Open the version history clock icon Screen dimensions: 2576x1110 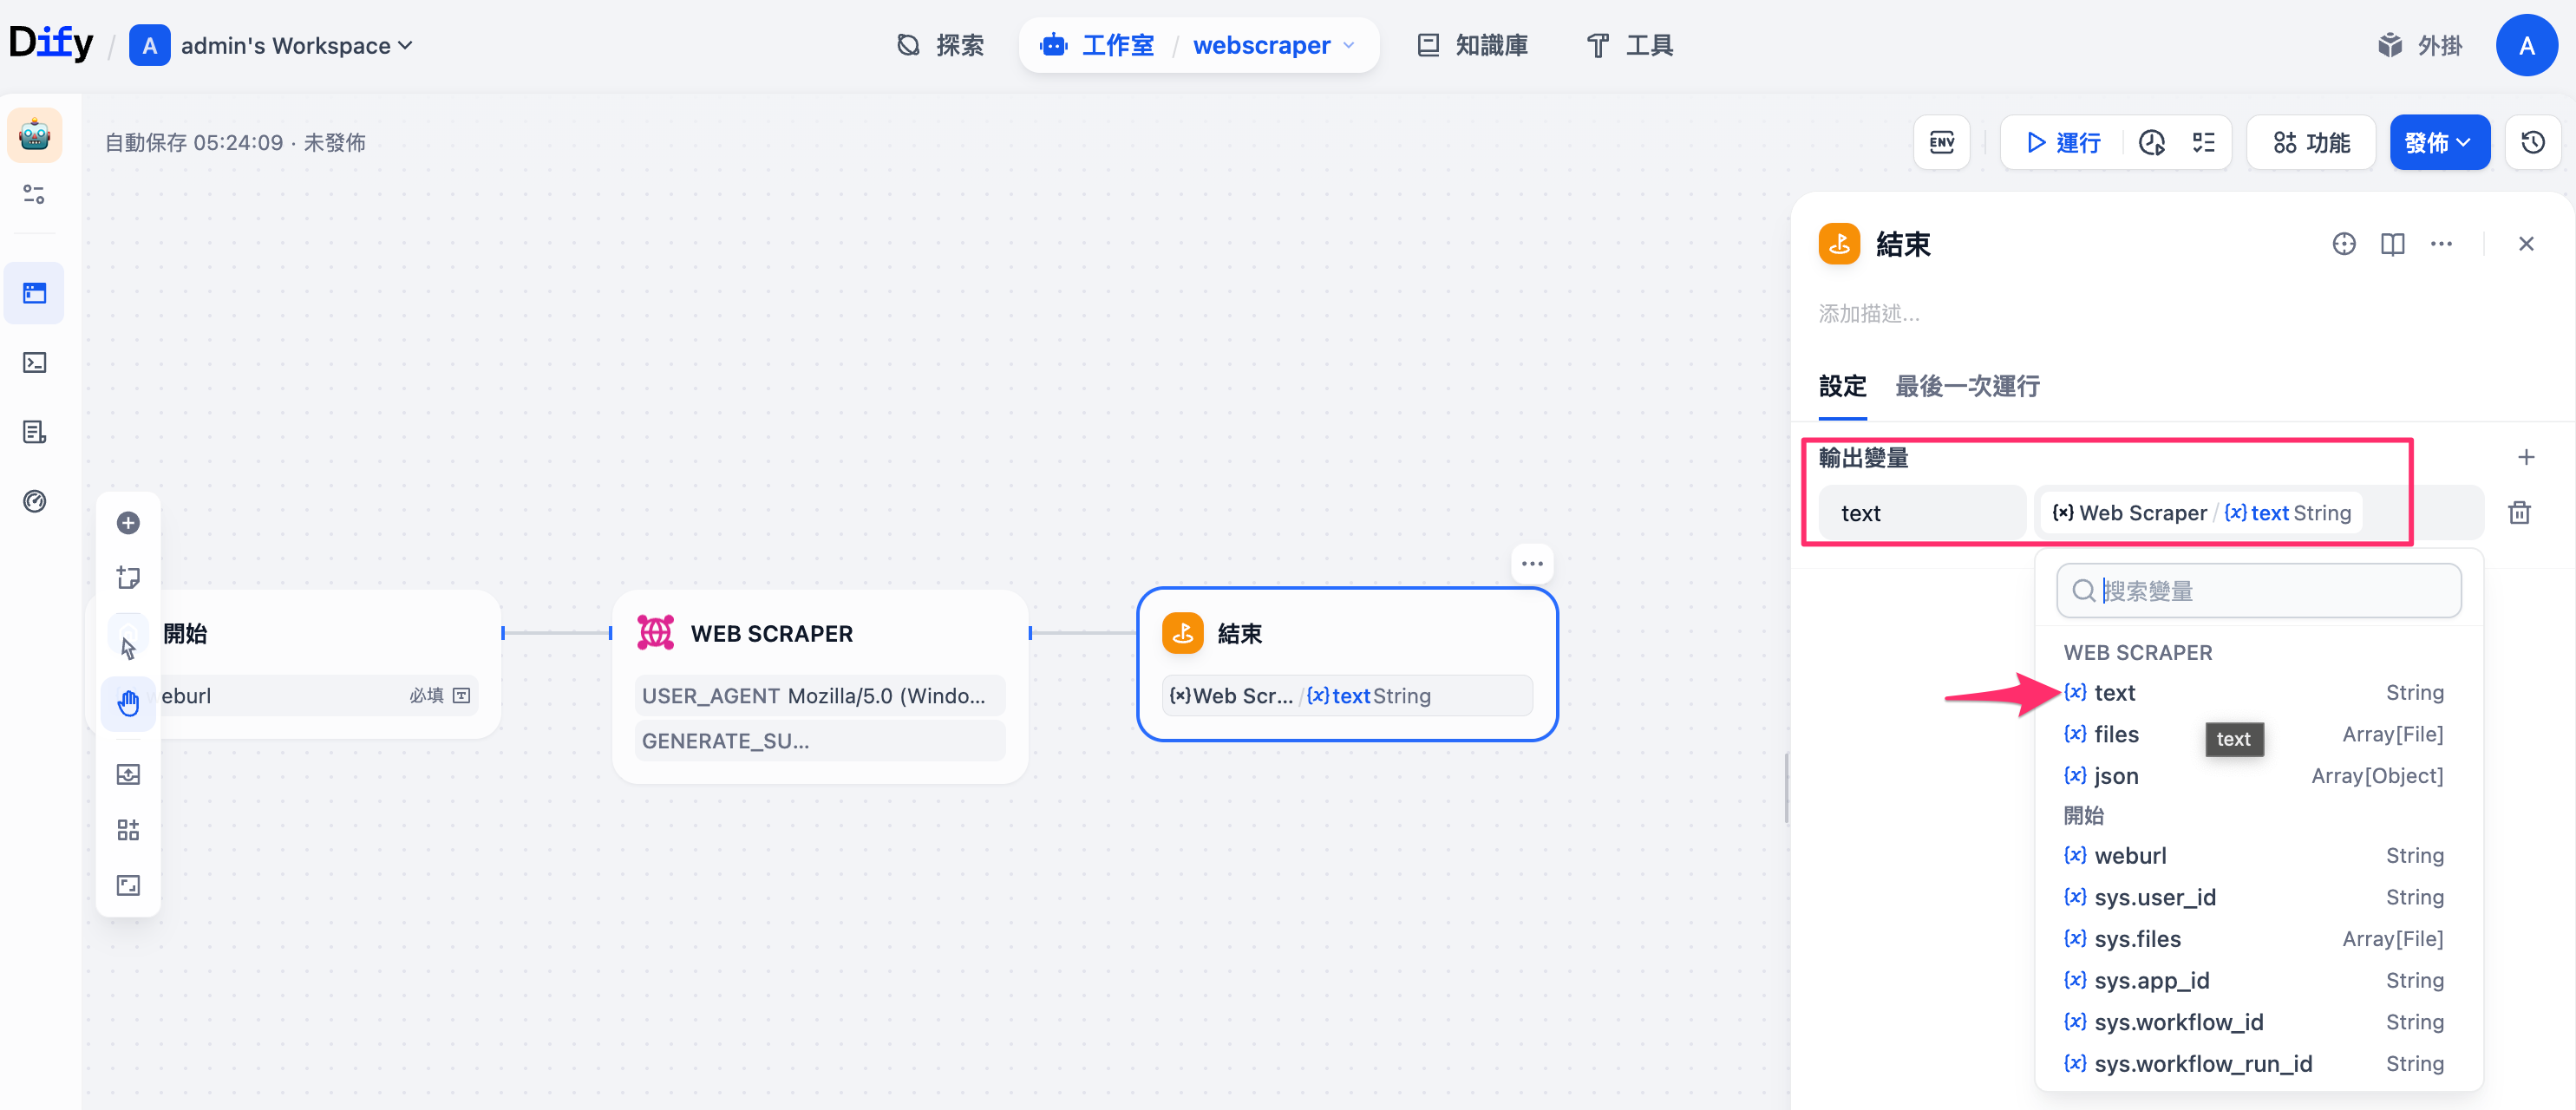coord(2532,142)
